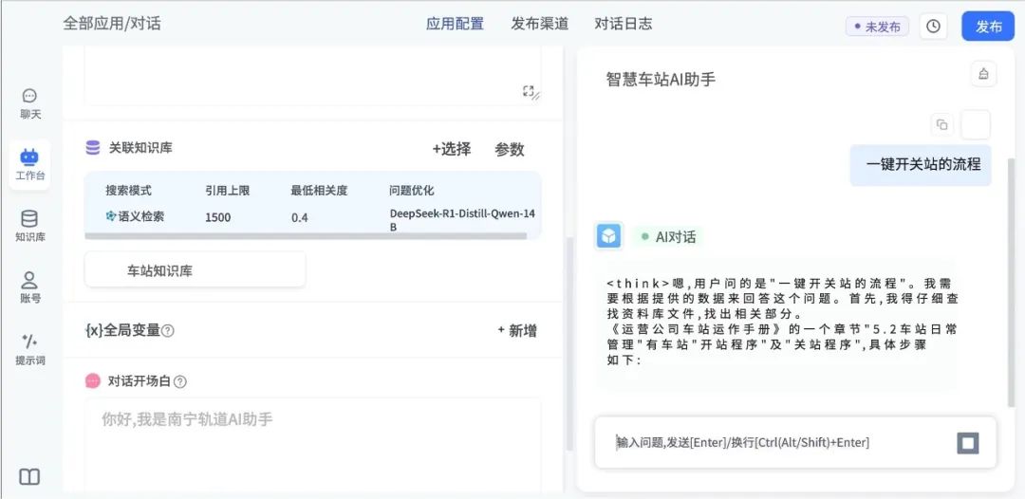Click the book icon at sidebar bottom

point(30,476)
